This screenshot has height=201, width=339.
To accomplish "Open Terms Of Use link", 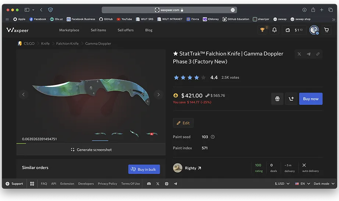I will (x=131, y=184).
